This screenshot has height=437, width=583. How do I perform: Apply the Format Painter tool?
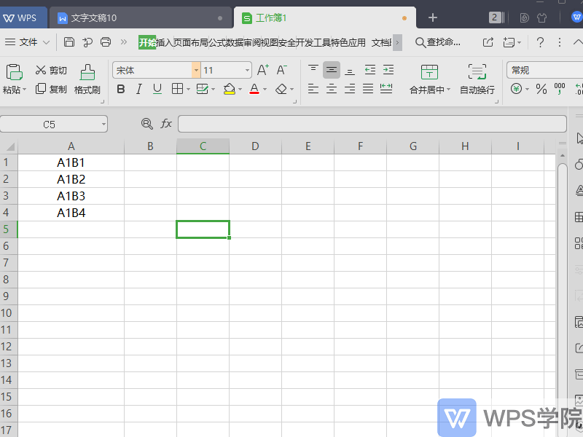[87, 79]
